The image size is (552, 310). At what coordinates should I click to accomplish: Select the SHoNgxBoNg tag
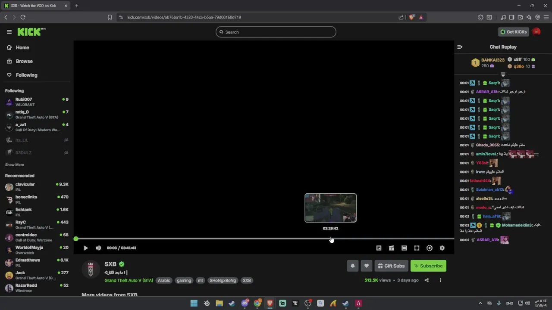point(223,280)
